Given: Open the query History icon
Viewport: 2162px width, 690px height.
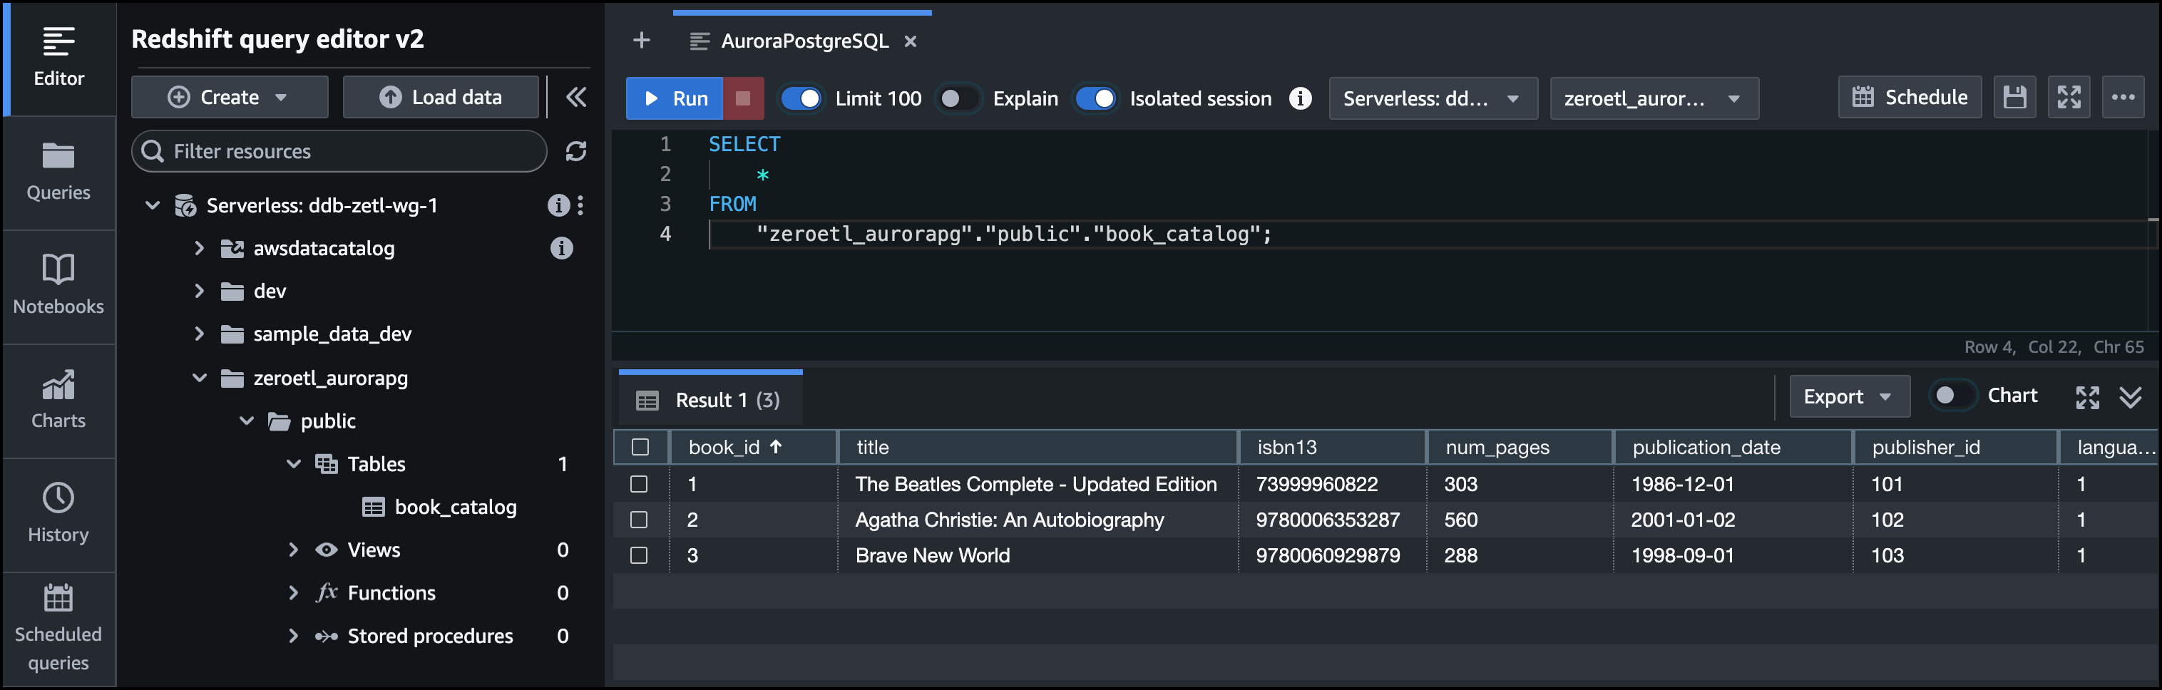Looking at the screenshot, I should point(58,512).
